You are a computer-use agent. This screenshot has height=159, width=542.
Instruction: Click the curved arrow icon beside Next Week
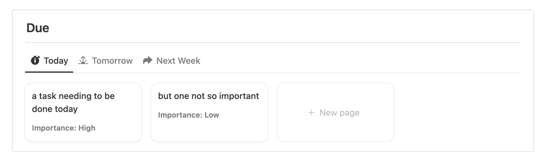(148, 60)
